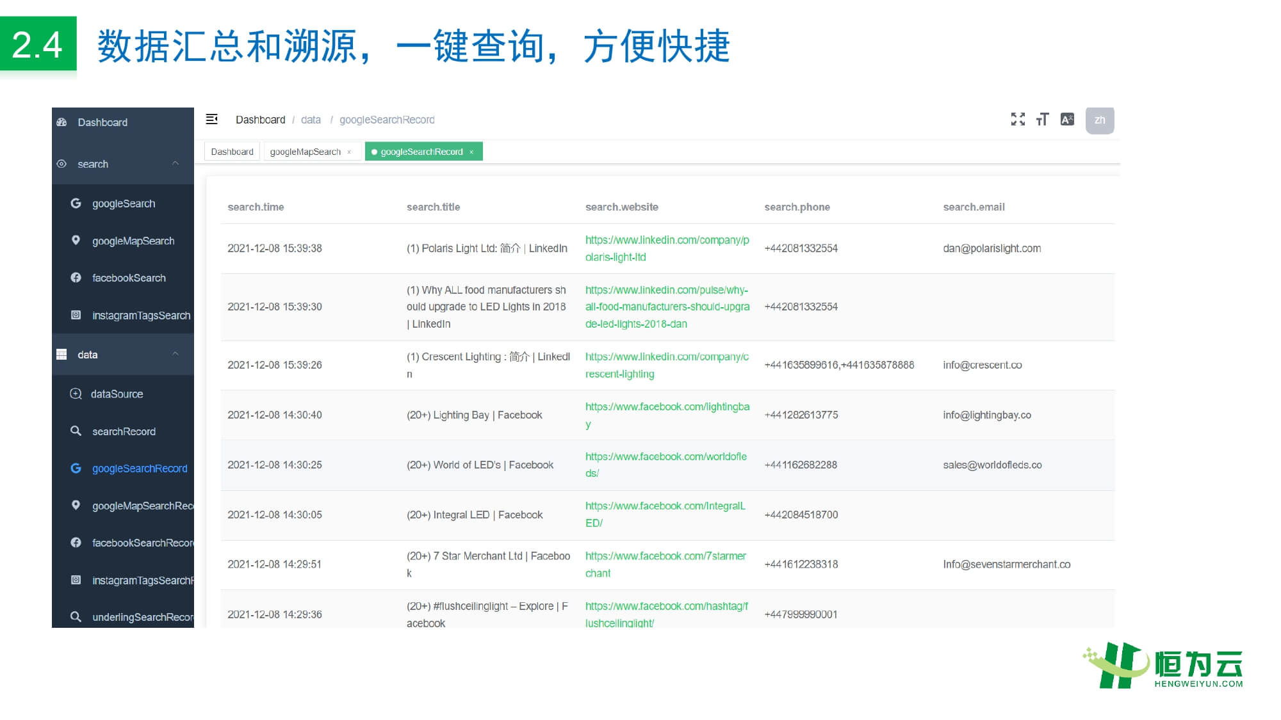Open facebook.com/worldofleds link
The image size is (1281, 720).
[665, 465]
